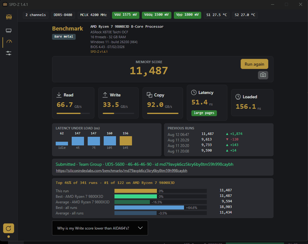Click the Read 66.7 GB/s value

point(69,105)
